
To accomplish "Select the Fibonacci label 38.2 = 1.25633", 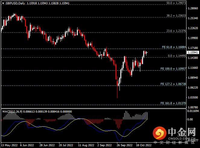I will point(176,16).
